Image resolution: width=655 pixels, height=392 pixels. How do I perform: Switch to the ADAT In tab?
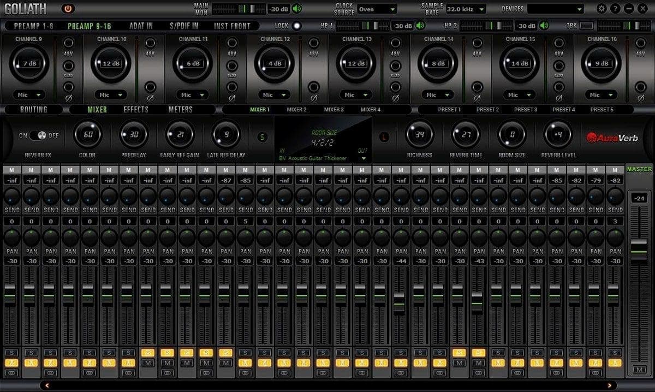pyautogui.click(x=141, y=26)
